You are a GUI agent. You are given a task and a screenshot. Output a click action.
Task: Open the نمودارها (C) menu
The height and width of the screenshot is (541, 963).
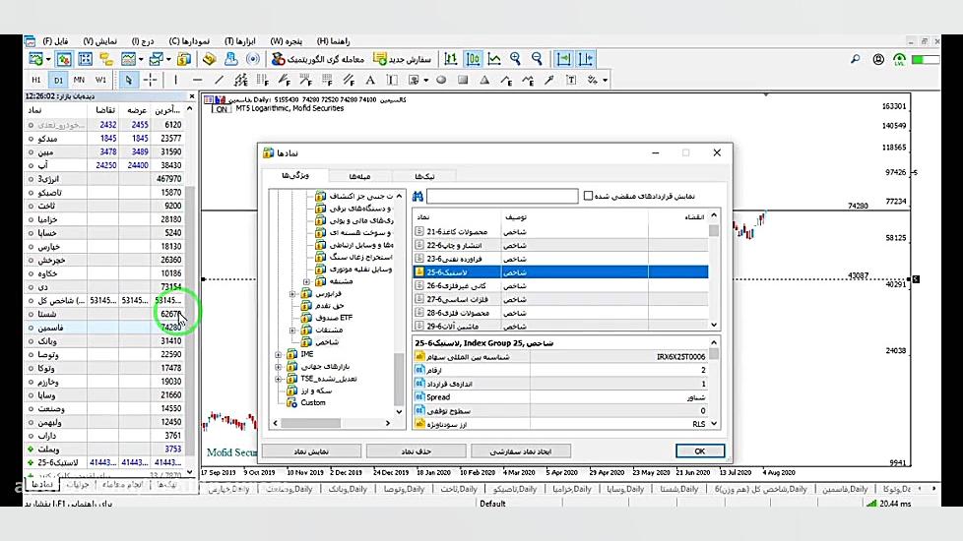(x=189, y=41)
